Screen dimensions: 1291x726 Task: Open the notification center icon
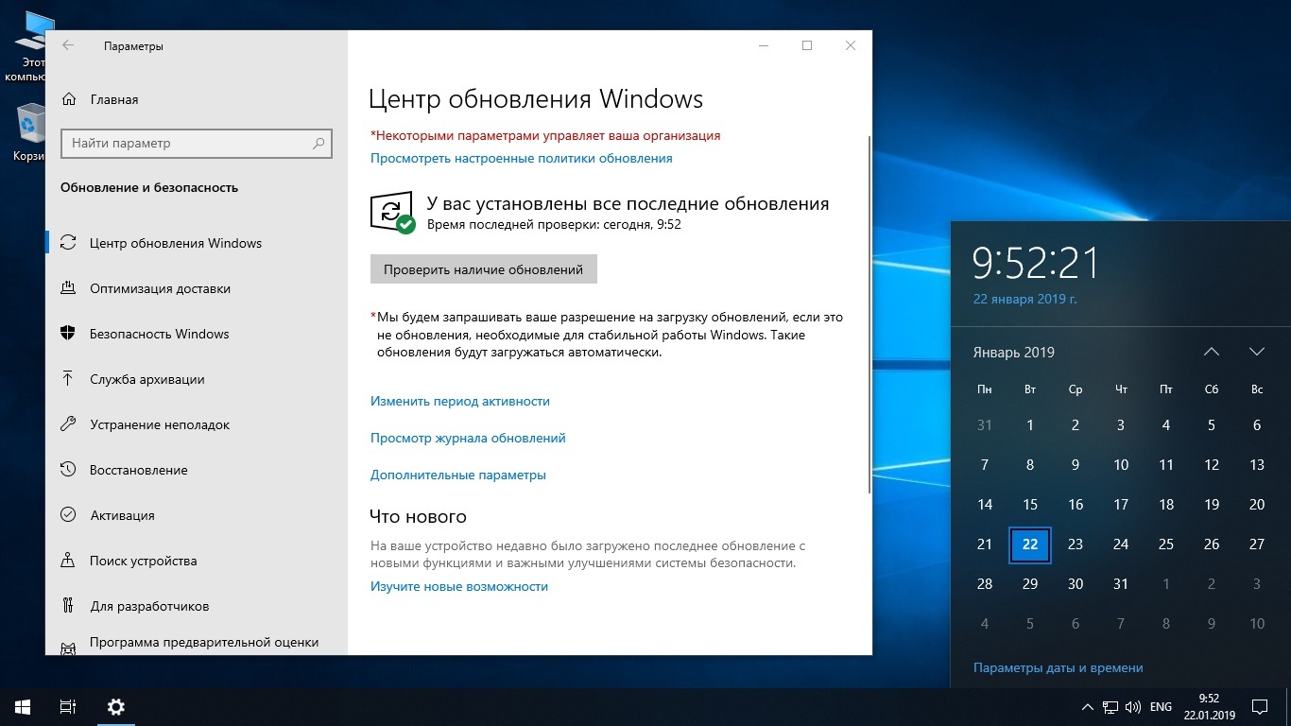(1259, 706)
